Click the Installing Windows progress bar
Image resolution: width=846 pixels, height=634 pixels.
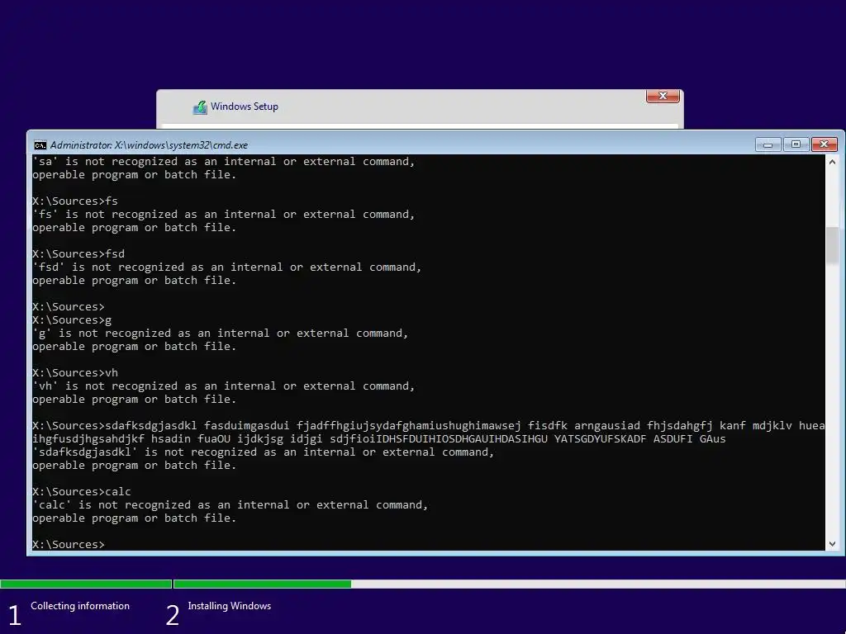510,584
